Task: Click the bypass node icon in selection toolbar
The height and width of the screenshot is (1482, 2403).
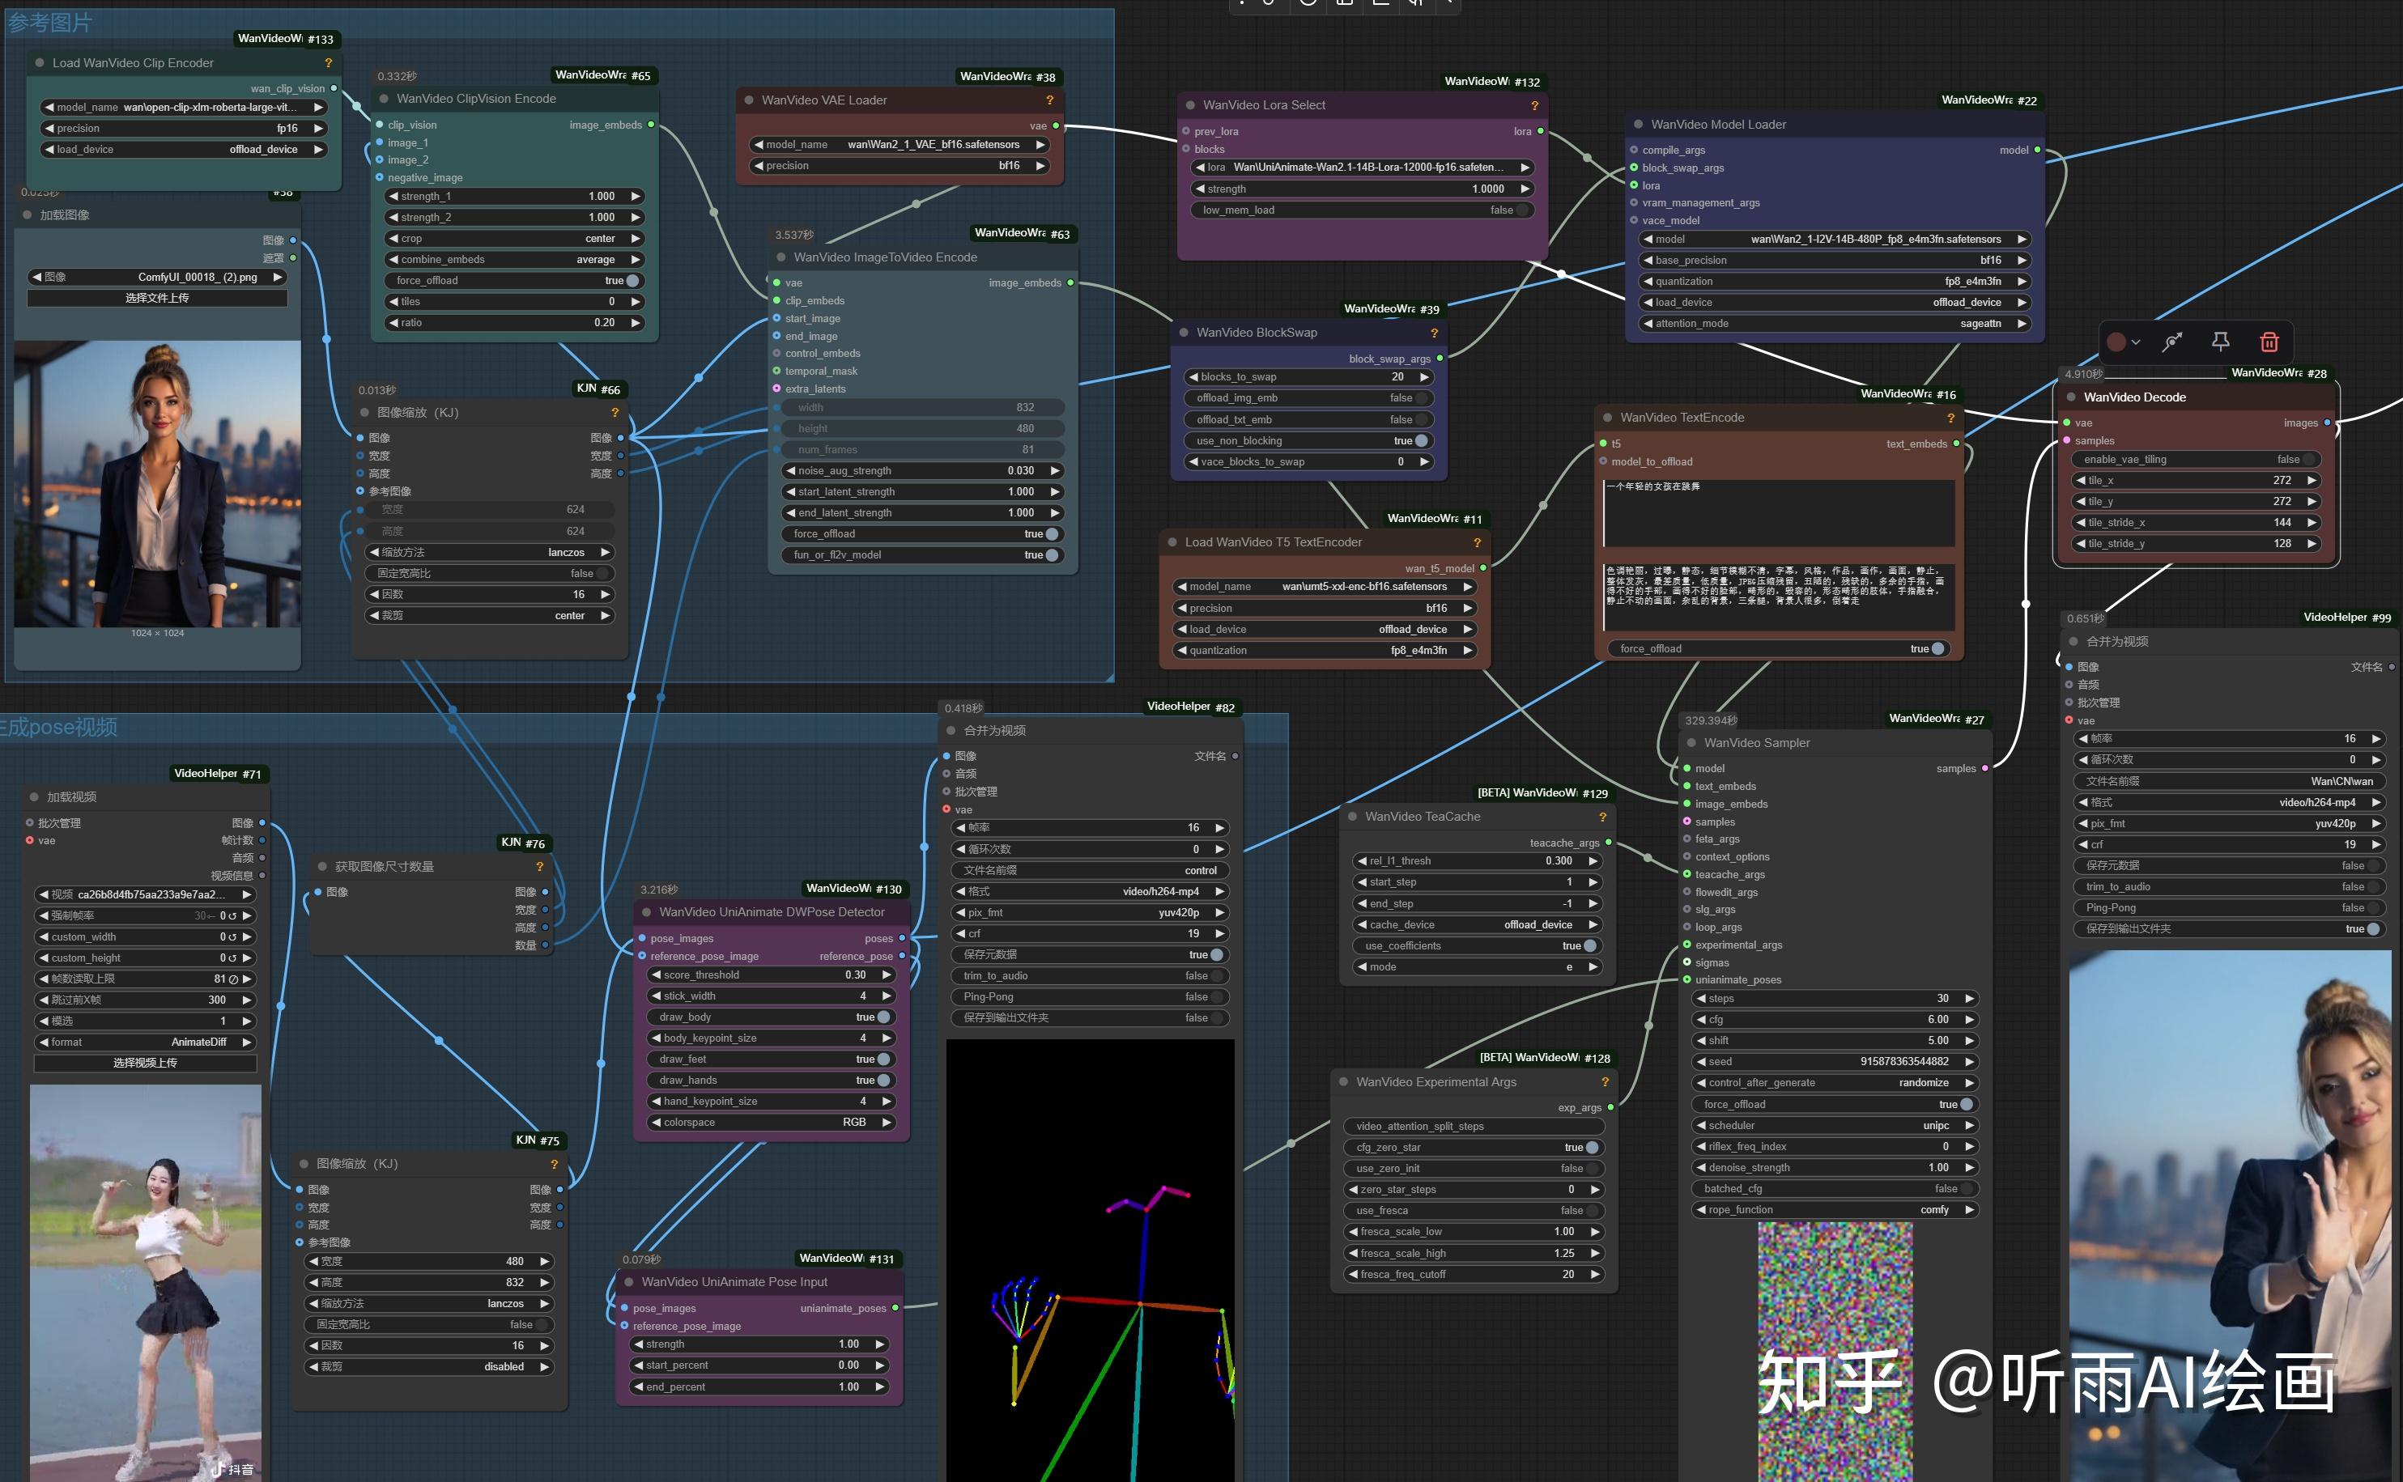Action: [2172, 342]
